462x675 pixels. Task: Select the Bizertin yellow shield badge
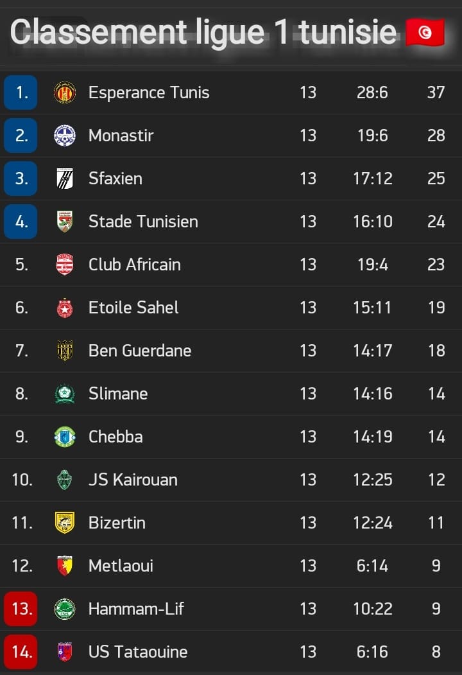click(x=65, y=523)
